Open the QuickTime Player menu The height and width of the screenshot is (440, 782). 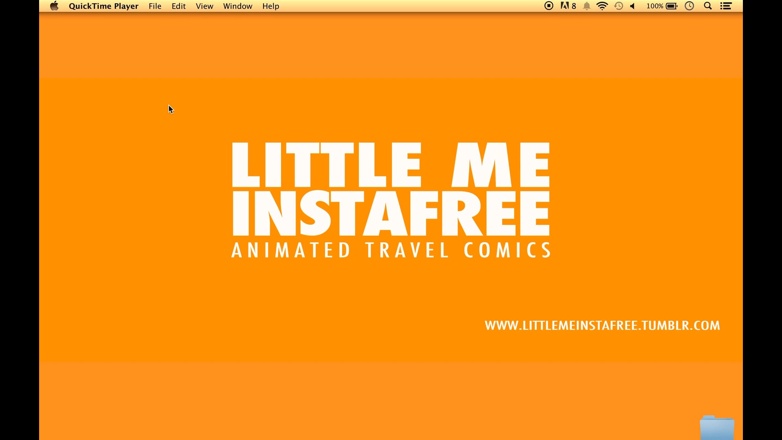103,6
